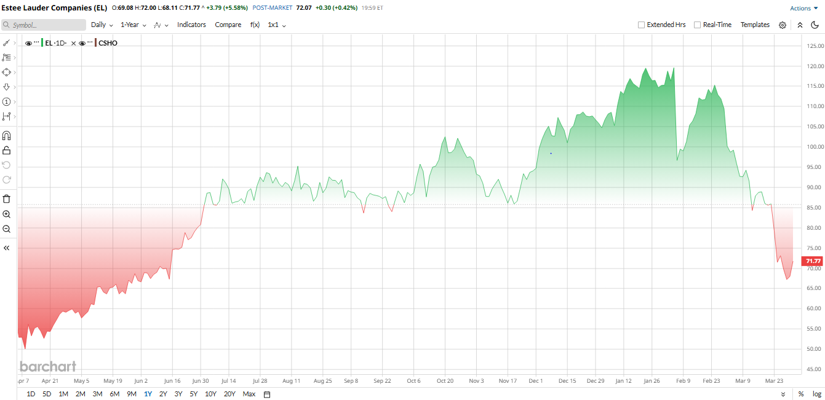Select the 2M time range
The width and height of the screenshot is (825, 400).
[81, 394]
